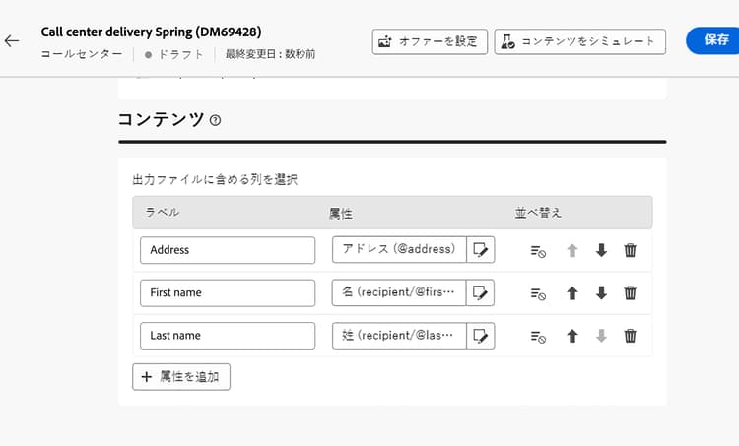Viewport: 739px width, 446px height.
Task: Open help icon next to コンテンツ heading
Action: click(215, 120)
